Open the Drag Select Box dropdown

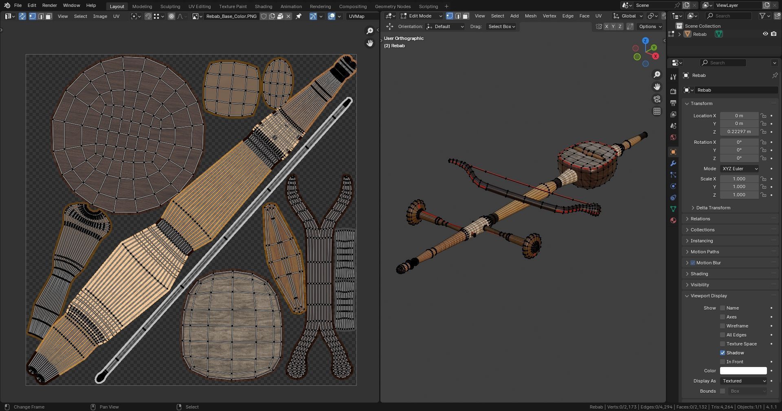(501, 26)
